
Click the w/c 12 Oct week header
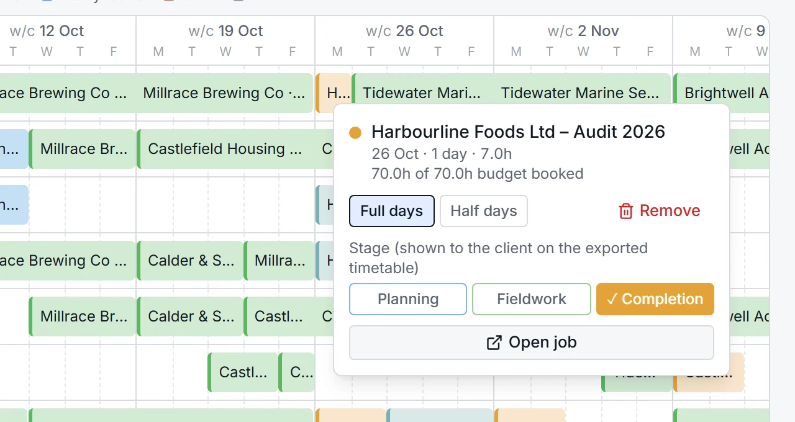47,31
